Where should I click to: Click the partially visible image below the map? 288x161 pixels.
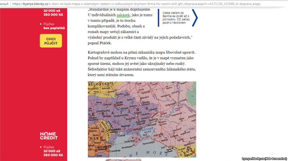tap(123, 160)
